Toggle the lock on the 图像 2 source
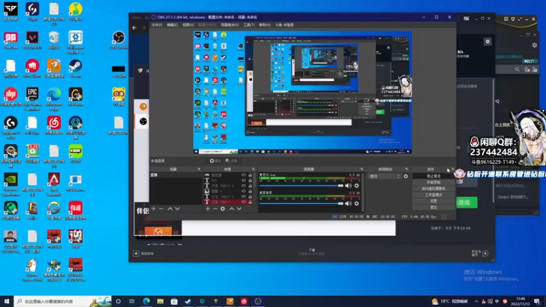The height and width of the screenshot is (307, 546). point(250,191)
